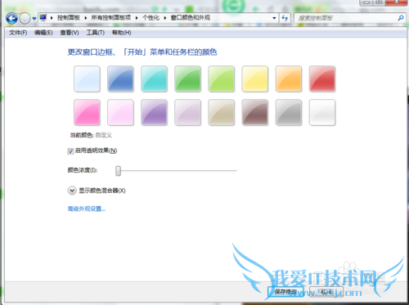This screenshot has height=305, width=409.
Task: Open the 文件(F) menu
Action: (x=18, y=33)
